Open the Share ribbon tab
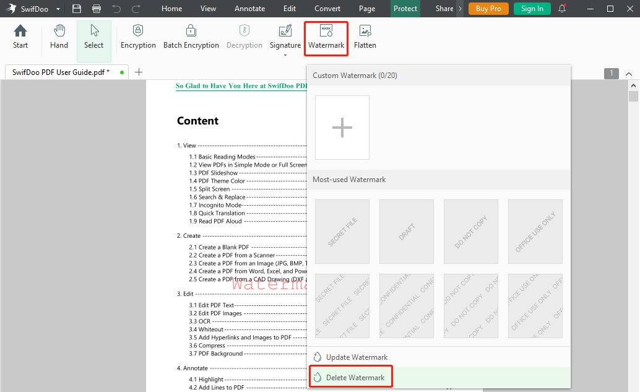This screenshot has width=640, height=392. 444,9
